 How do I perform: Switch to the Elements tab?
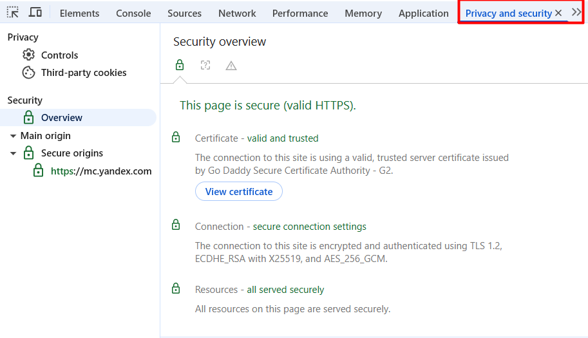79,14
